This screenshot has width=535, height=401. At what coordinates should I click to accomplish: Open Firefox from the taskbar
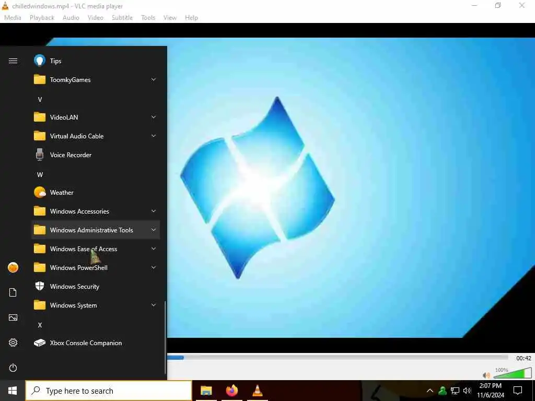[231, 391]
